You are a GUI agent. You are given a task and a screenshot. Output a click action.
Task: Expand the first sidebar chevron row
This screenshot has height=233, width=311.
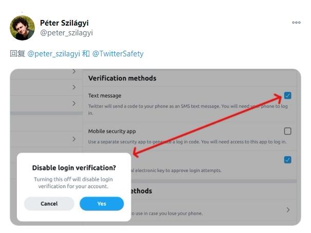[74, 72]
